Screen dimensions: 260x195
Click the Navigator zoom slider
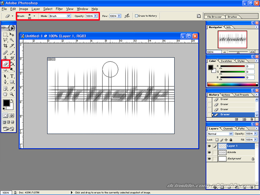click(x=238, y=52)
